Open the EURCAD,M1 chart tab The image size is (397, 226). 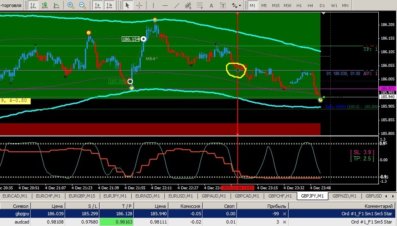pos(14,196)
